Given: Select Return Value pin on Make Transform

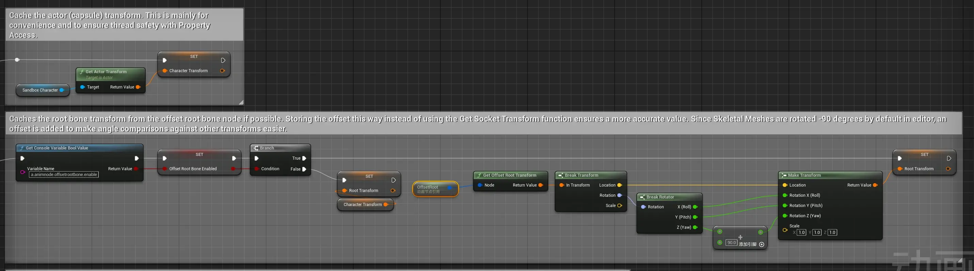Looking at the screenshot, I should (875, 185).
